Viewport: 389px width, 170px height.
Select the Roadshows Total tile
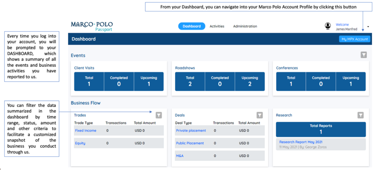point(190,81)
